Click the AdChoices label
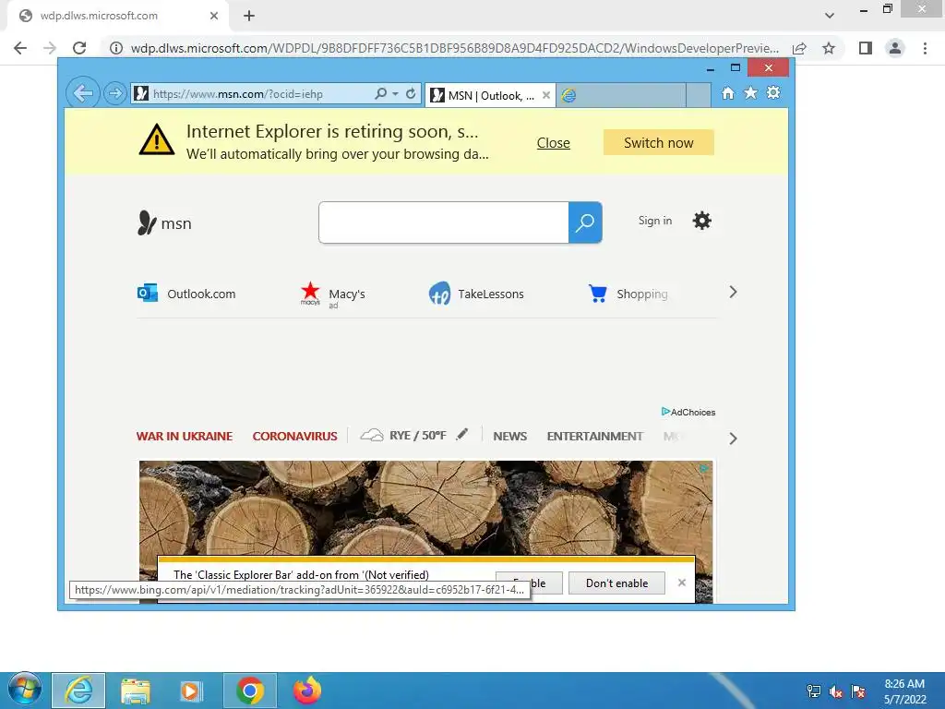The height and width of the screenshot is (709, 945). pos(688,412)
